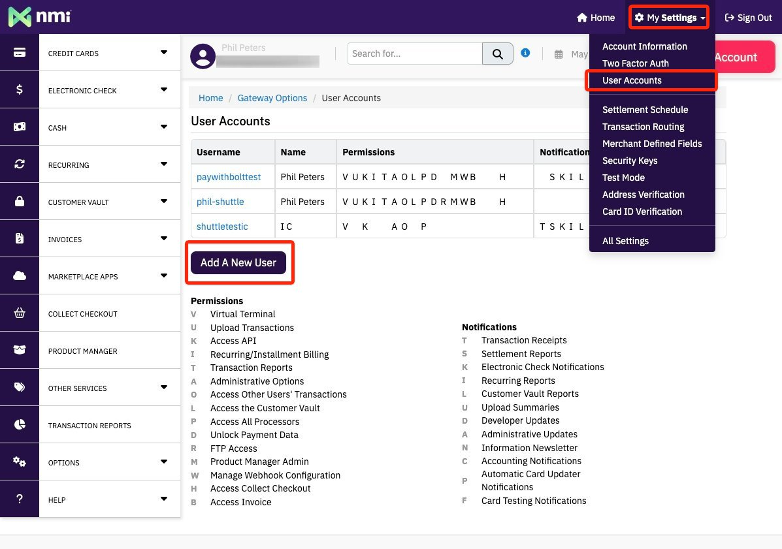Click the Customer Vault lock icon
Viewport: 782px width, 549px height.
20,201
